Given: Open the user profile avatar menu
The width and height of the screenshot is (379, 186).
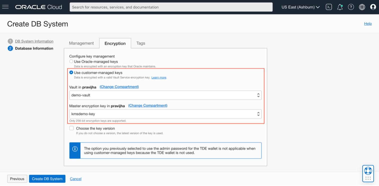Looking at the screenshot, I should click(x=373, y=7).
